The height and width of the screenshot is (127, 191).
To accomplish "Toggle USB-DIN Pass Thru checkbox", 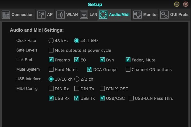I will pos(131,98).
